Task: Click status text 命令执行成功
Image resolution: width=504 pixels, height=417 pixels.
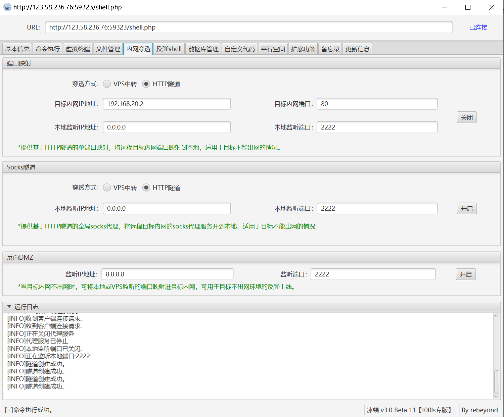Action: tap(29, 410)
